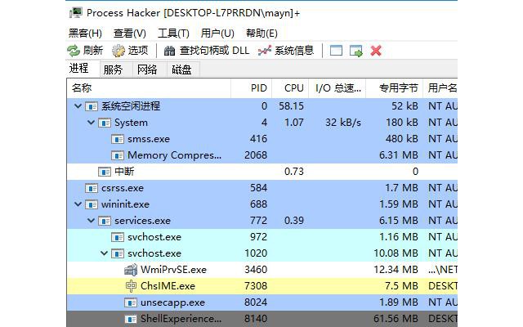Sort by the 专用字节 column header
This screenshot has width=523, height=327.
coord(395,88)
